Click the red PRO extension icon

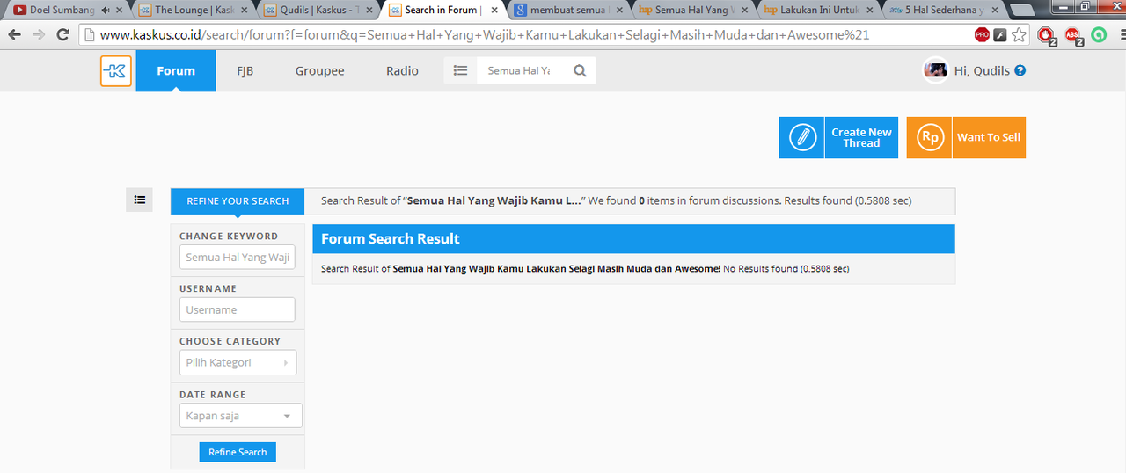pos(982,35)
